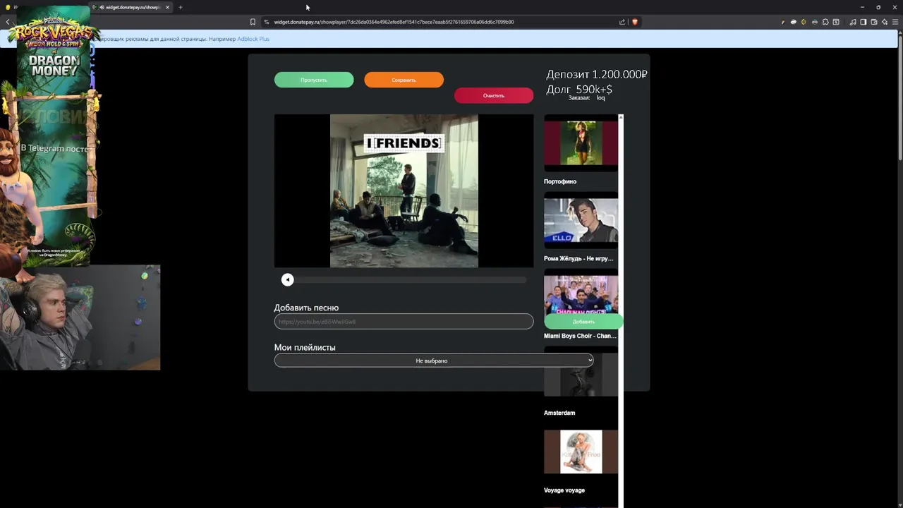Image resolution: width=903 pixels, height=508 pixels.
Task: Click the red Очистить clear button
Action: 494,95
